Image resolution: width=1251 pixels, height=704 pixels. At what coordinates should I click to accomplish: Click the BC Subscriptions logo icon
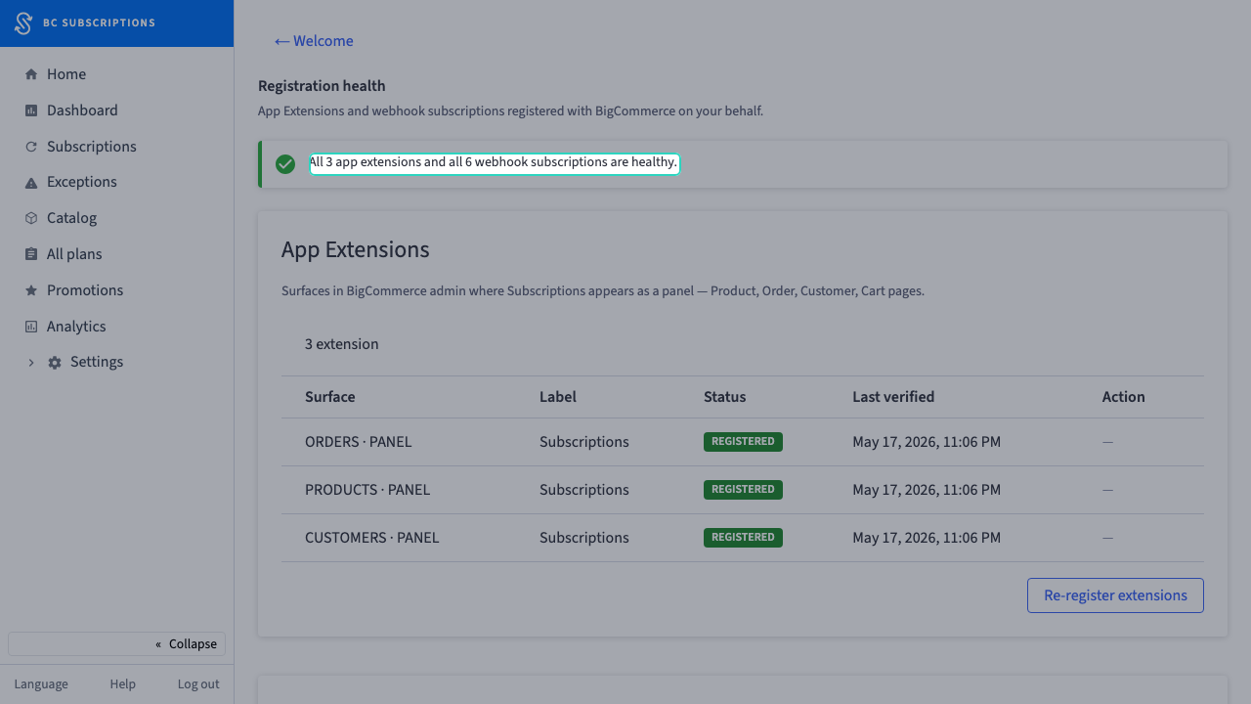click(x=23, y=23)
